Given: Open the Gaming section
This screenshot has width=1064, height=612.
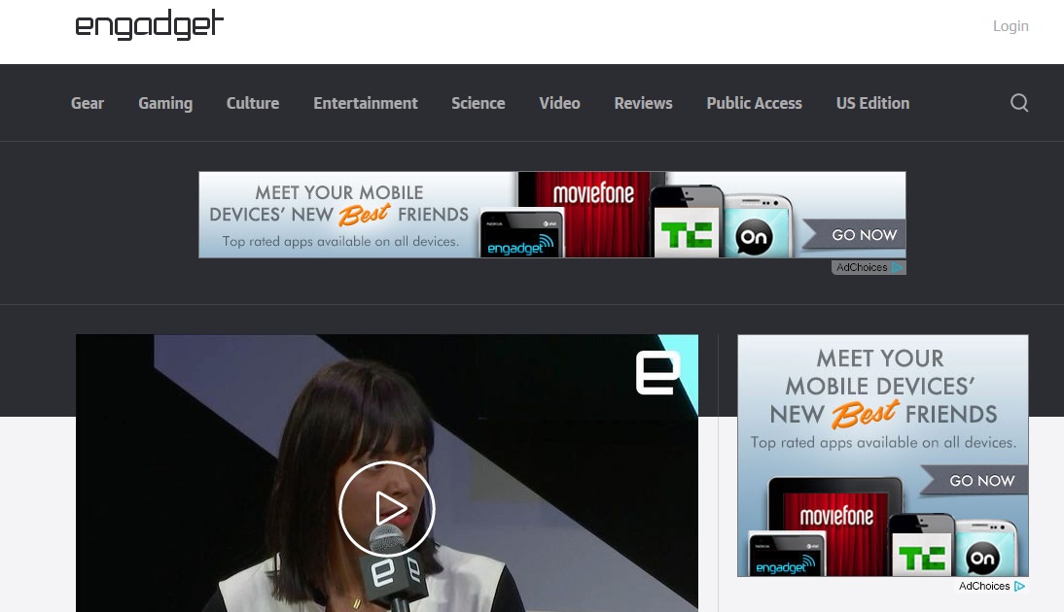Looking at the screenshot, I should [165, 103].
